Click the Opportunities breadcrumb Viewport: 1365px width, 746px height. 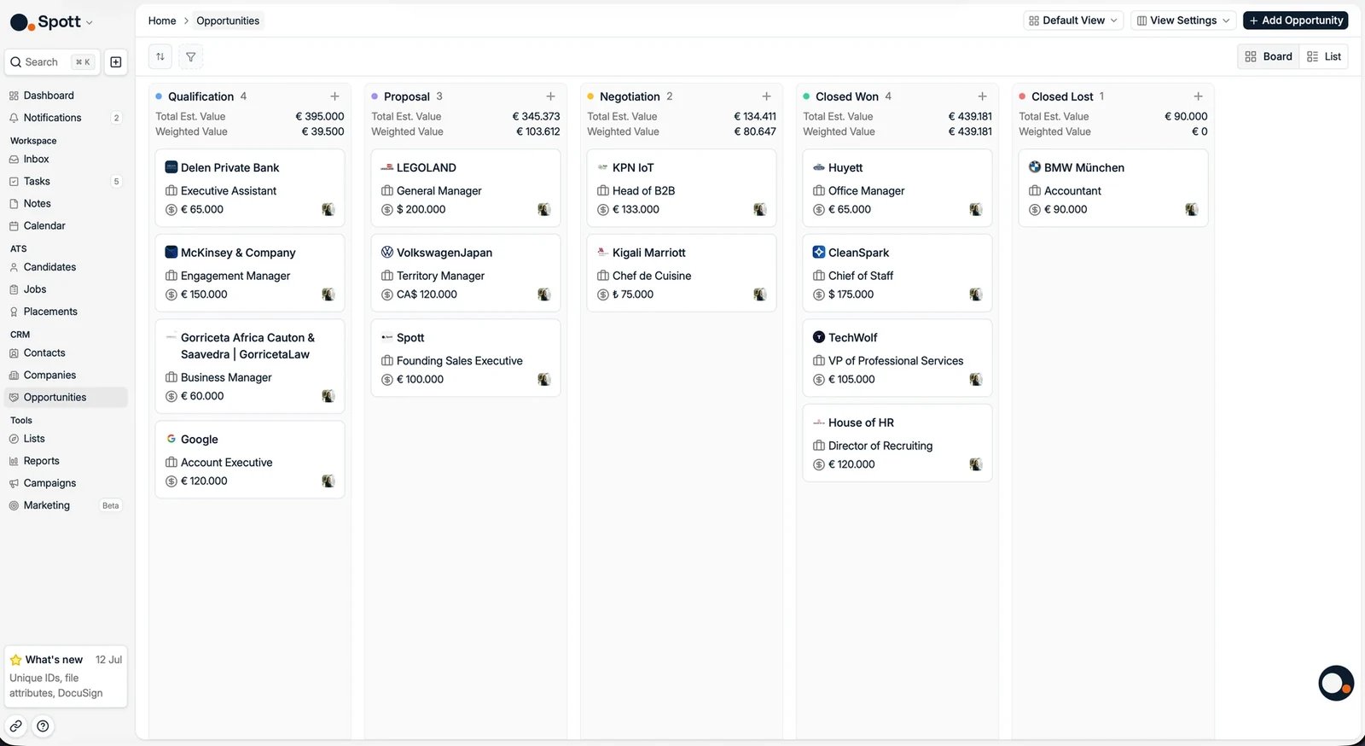point(228,20)
